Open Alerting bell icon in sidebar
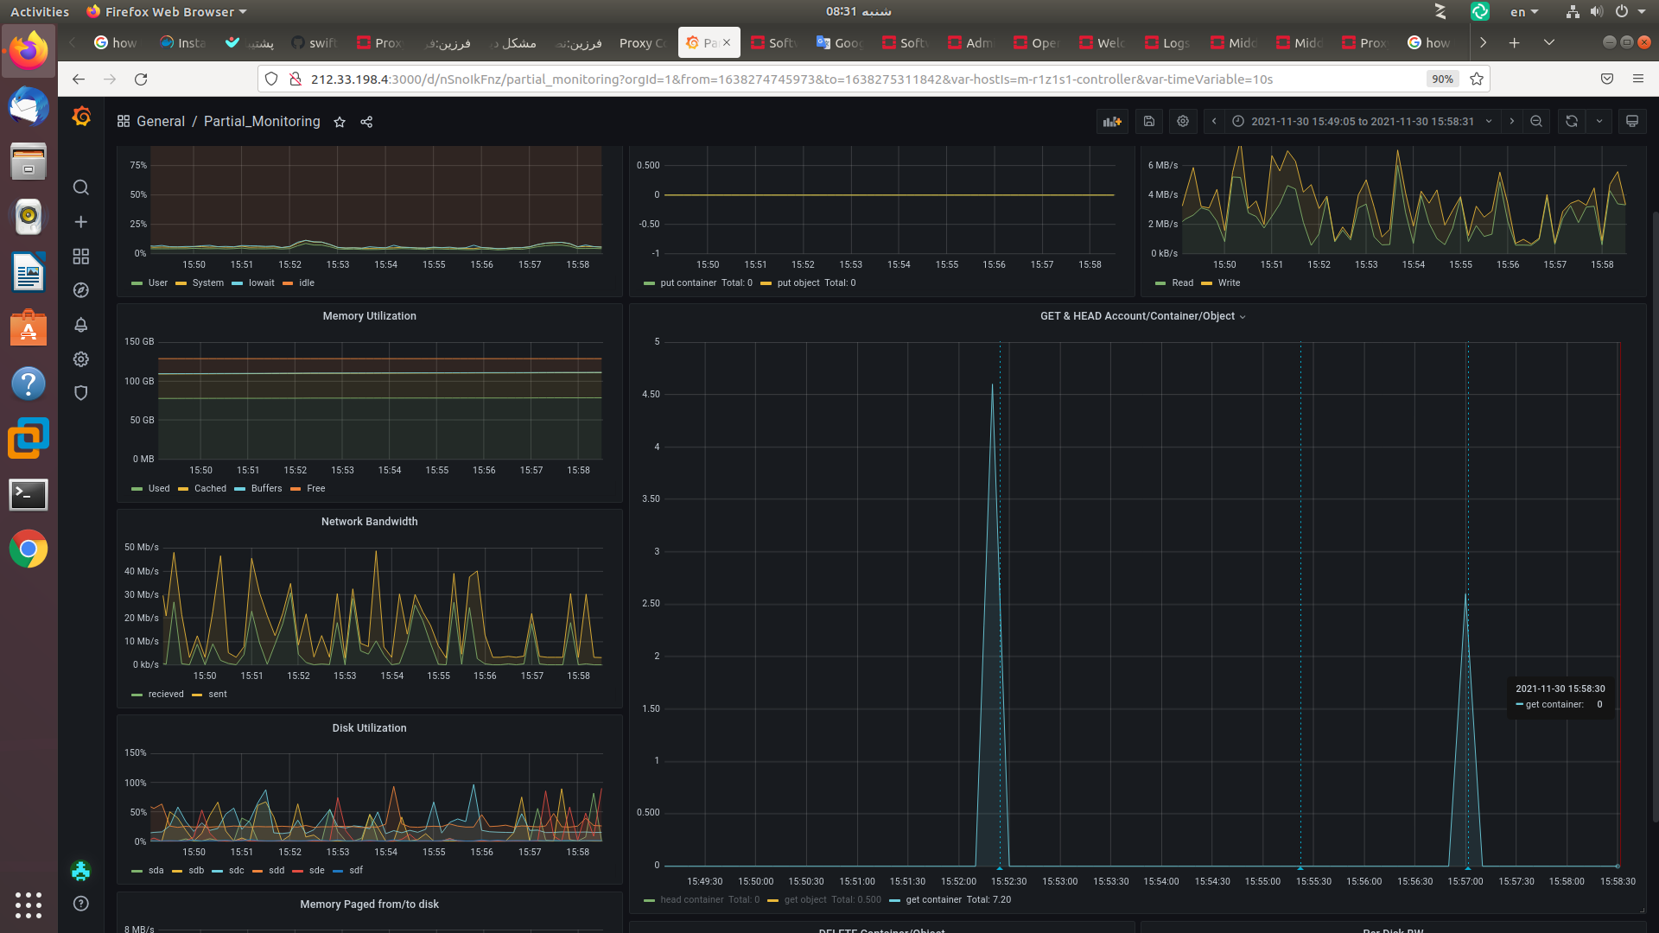1659x933 pixels. pyautogui.click(x=81, y=325)
